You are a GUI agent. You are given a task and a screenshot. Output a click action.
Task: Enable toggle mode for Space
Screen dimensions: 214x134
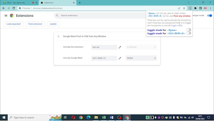coord(189,30)
